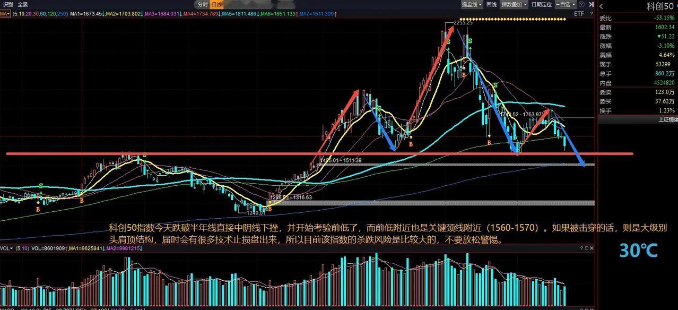Open the 全景 view
This screenshot has width=678, height=310.
23,4
